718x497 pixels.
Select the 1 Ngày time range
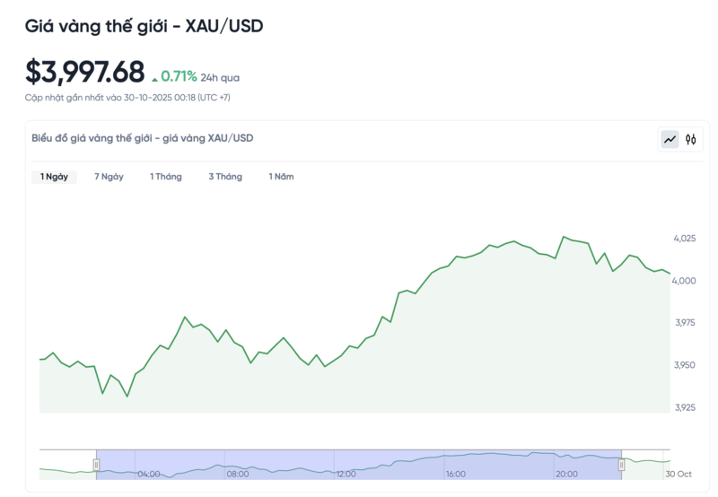click(x=54, y=177)
